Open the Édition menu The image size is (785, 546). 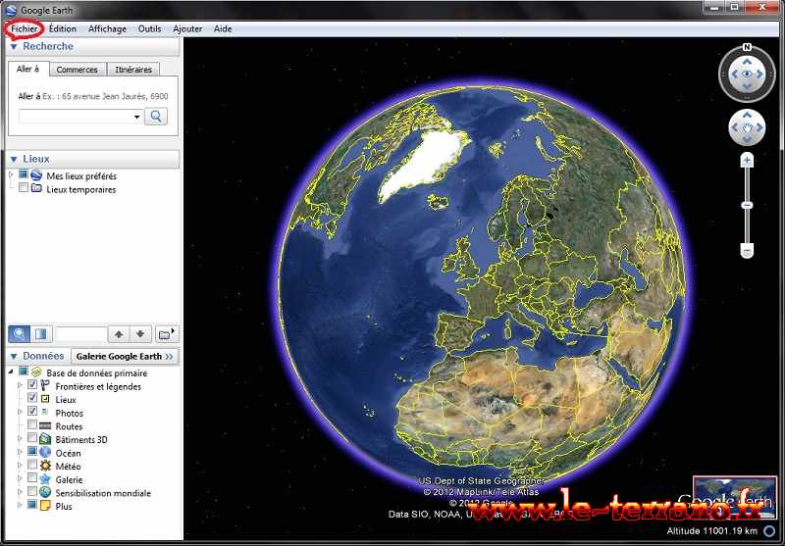[x=63, y=29]
